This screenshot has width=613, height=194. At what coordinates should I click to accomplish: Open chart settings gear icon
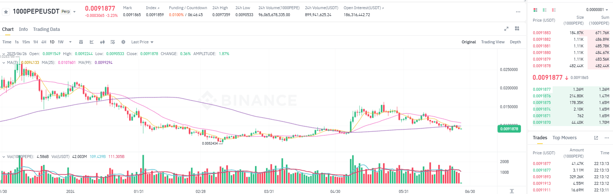[x=123, y=42]
